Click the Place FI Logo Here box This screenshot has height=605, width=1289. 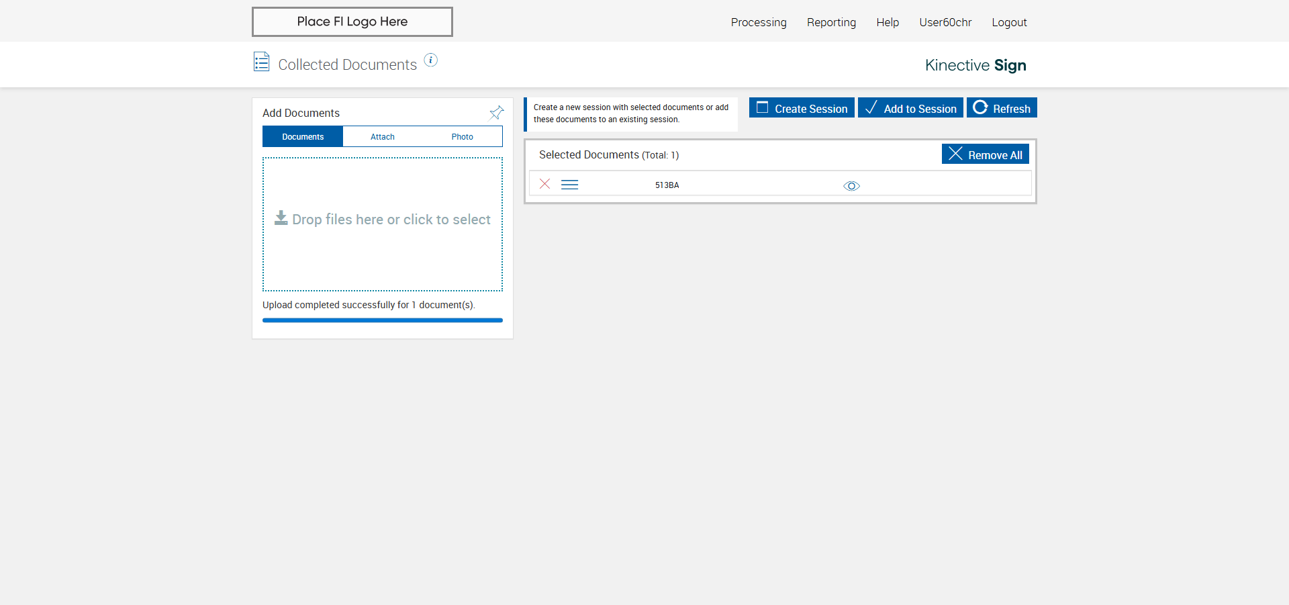(x=352, y=21)
